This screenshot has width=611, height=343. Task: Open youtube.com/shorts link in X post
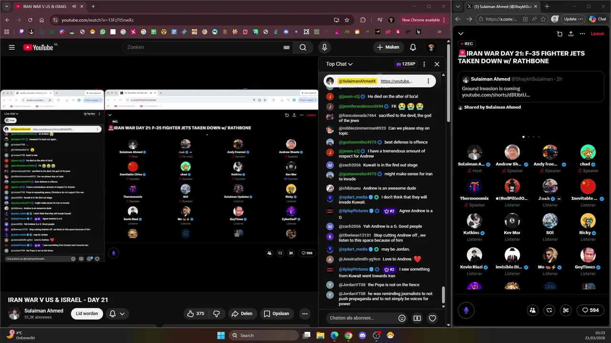[495, 95]
